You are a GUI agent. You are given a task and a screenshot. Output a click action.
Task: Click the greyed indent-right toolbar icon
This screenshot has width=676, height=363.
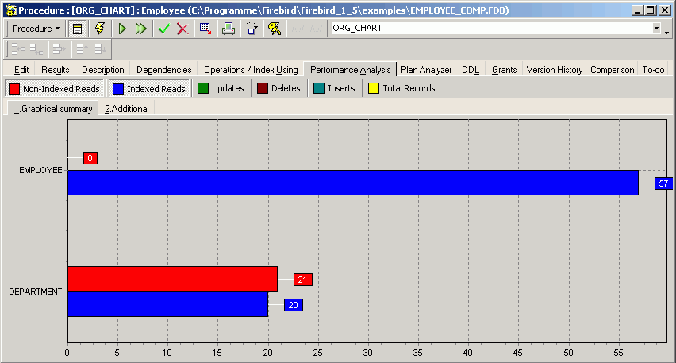59,48
